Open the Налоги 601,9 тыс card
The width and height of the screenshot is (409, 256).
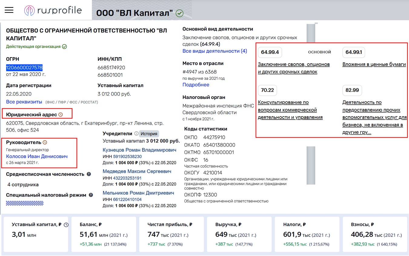tap(307, 234)
